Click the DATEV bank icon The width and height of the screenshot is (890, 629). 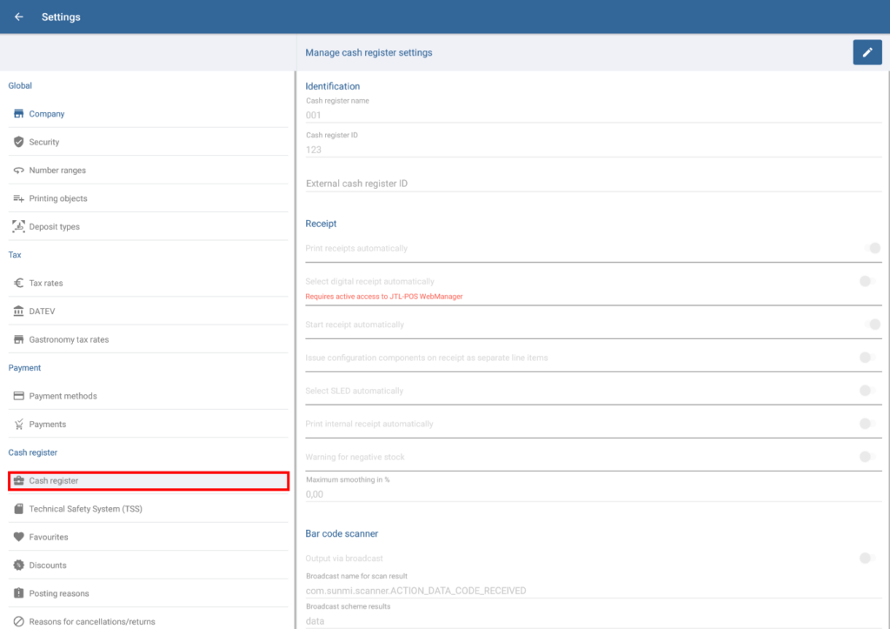click(x=18, y=311)
